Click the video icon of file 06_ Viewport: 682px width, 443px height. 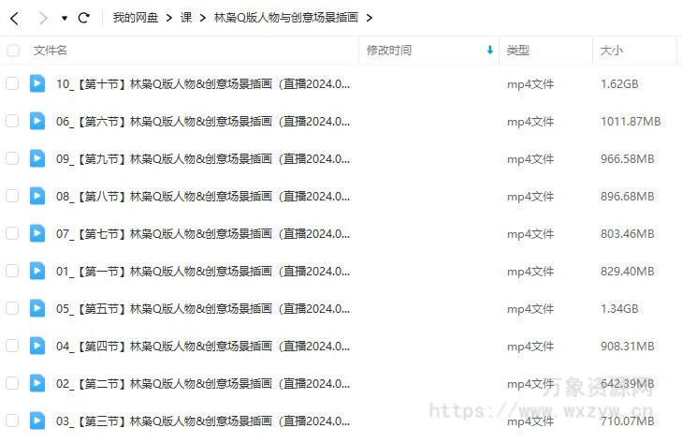tap(37, 121)
